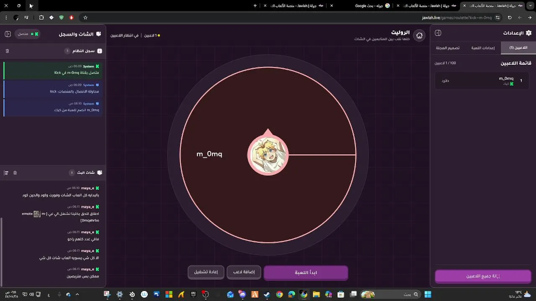Click the إعادة تشغيل restart button
The height and width of the screenshot is (301, 536).
(206, 272)
